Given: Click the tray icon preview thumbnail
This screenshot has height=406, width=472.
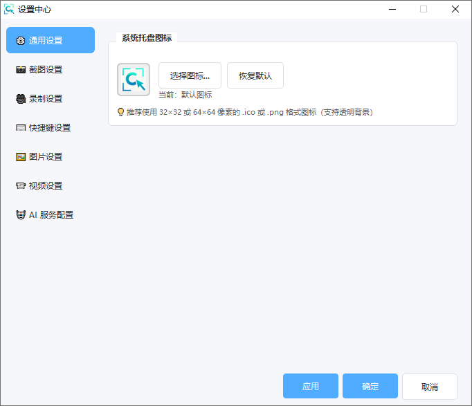Looking at the screenshot, I should tap(134, 80).
